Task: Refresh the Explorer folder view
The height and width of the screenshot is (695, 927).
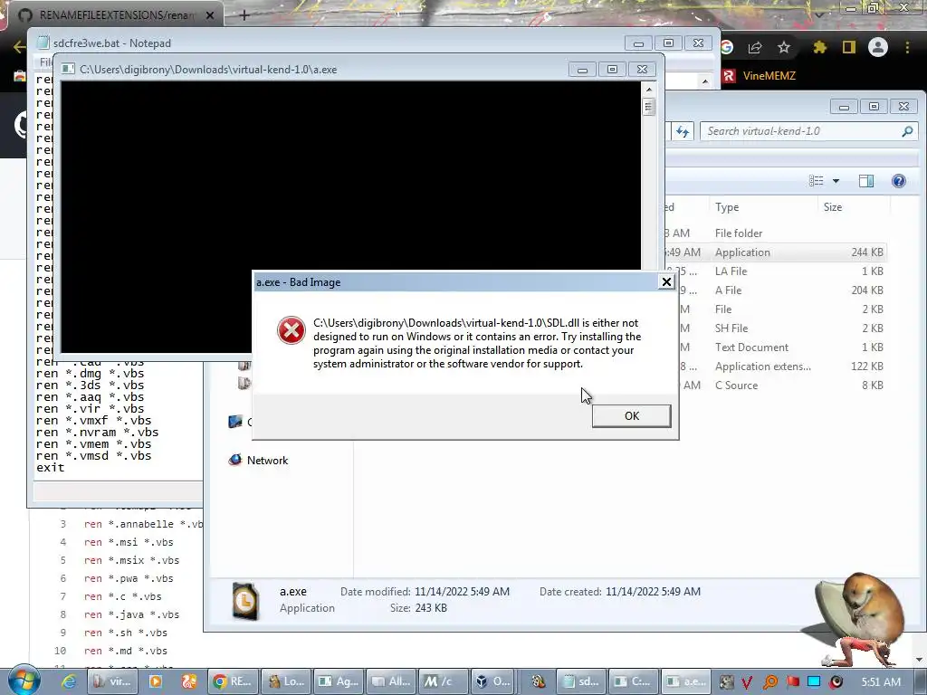Action: point(683,131)
